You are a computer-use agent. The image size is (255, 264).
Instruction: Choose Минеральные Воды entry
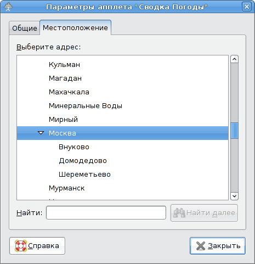point(86,106)
